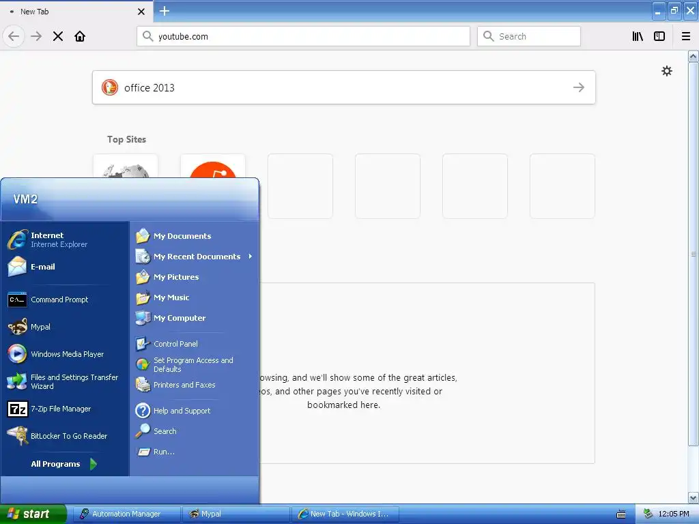The height and width of the screenshot is (524, 699).
Task: Click the browser Back arrow button
Action: point(14,36)
